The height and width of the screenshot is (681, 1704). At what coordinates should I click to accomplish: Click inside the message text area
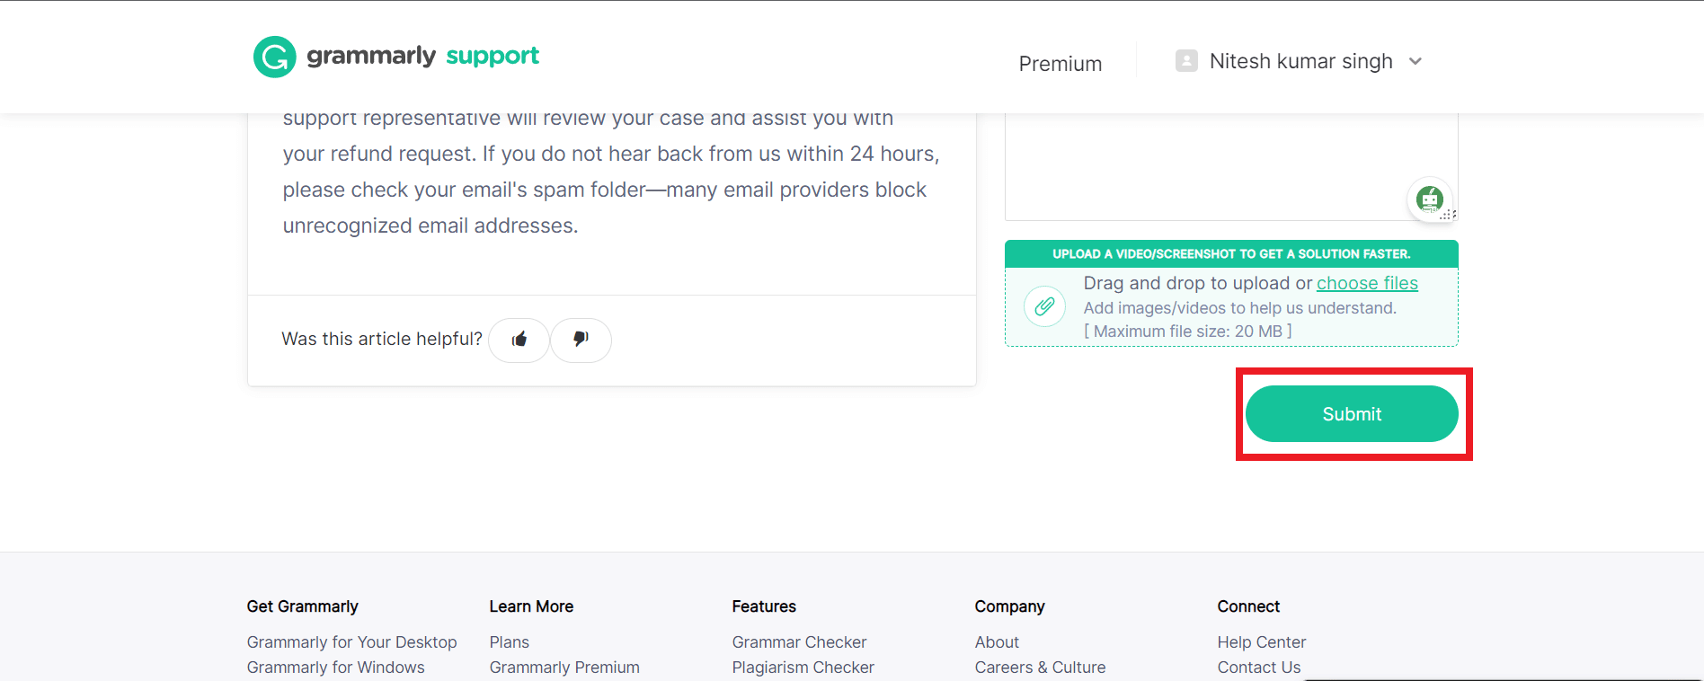(x=1204, y=166)
